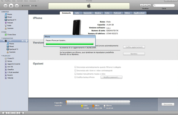Click the add playlist plus button

pyautogui.click(x=5, y=113)
